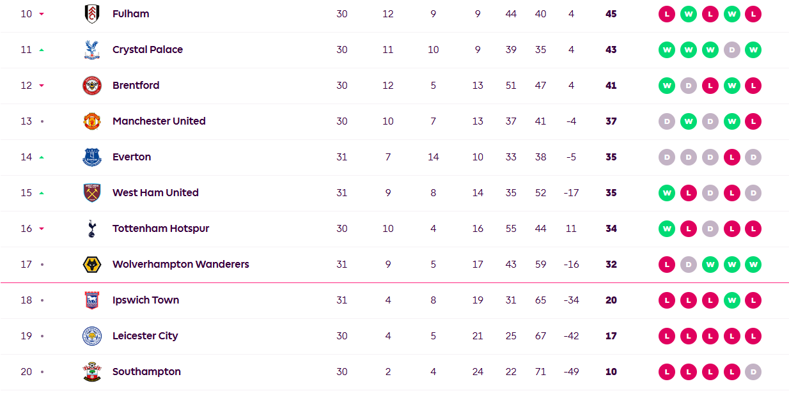Click Southampton's grey draw form badge
This screenshot has width=789, height=400.
753,372
